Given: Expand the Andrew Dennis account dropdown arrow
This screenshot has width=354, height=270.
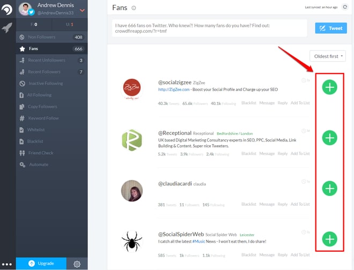Looking at the screenshot, I should click(x=82, y=10).
